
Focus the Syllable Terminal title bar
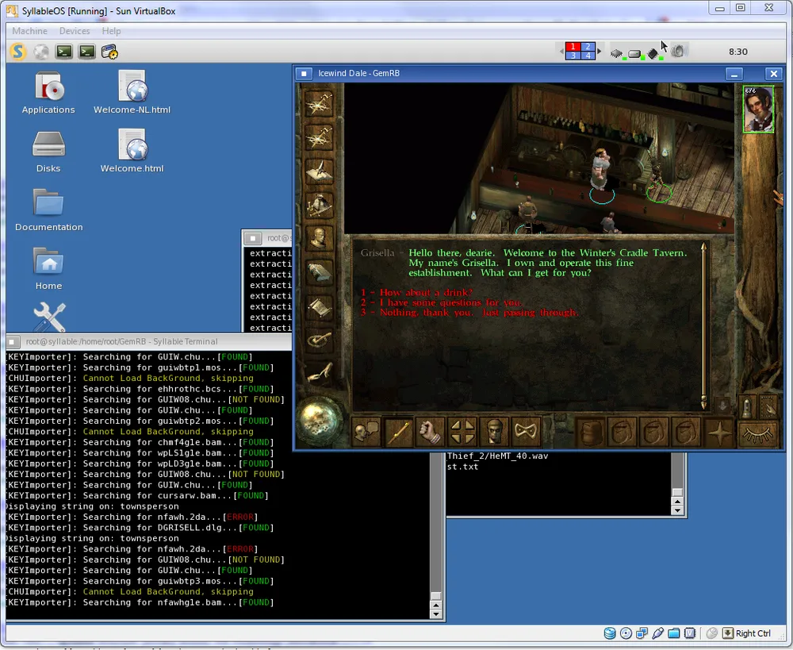149,342
